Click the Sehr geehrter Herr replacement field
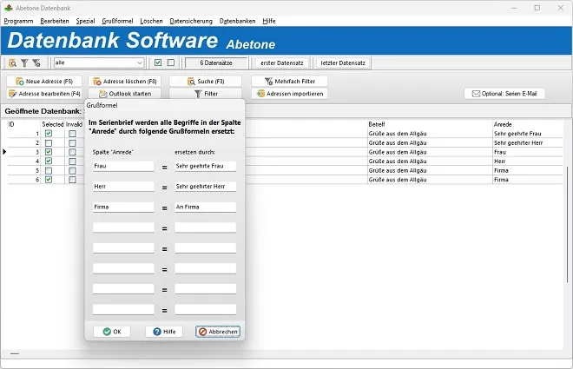This screenshot has width=573, height=369. click(x=206, y=187)
